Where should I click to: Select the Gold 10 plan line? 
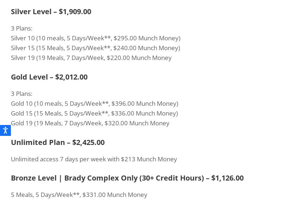pyautogui.click(x=94, y=104)
